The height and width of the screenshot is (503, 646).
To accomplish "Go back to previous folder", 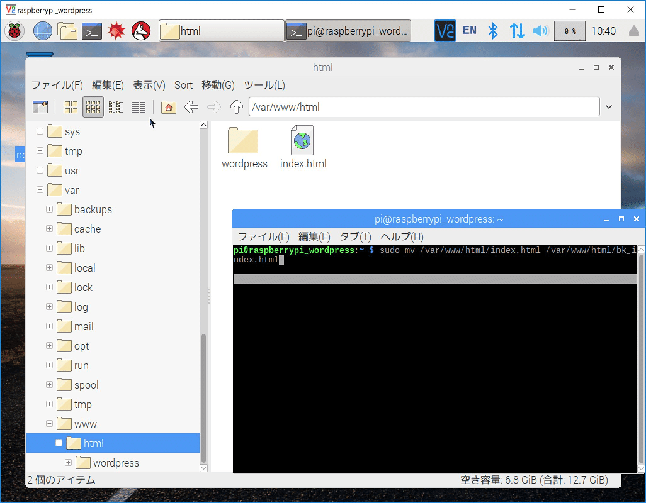I will coord(191,108).
